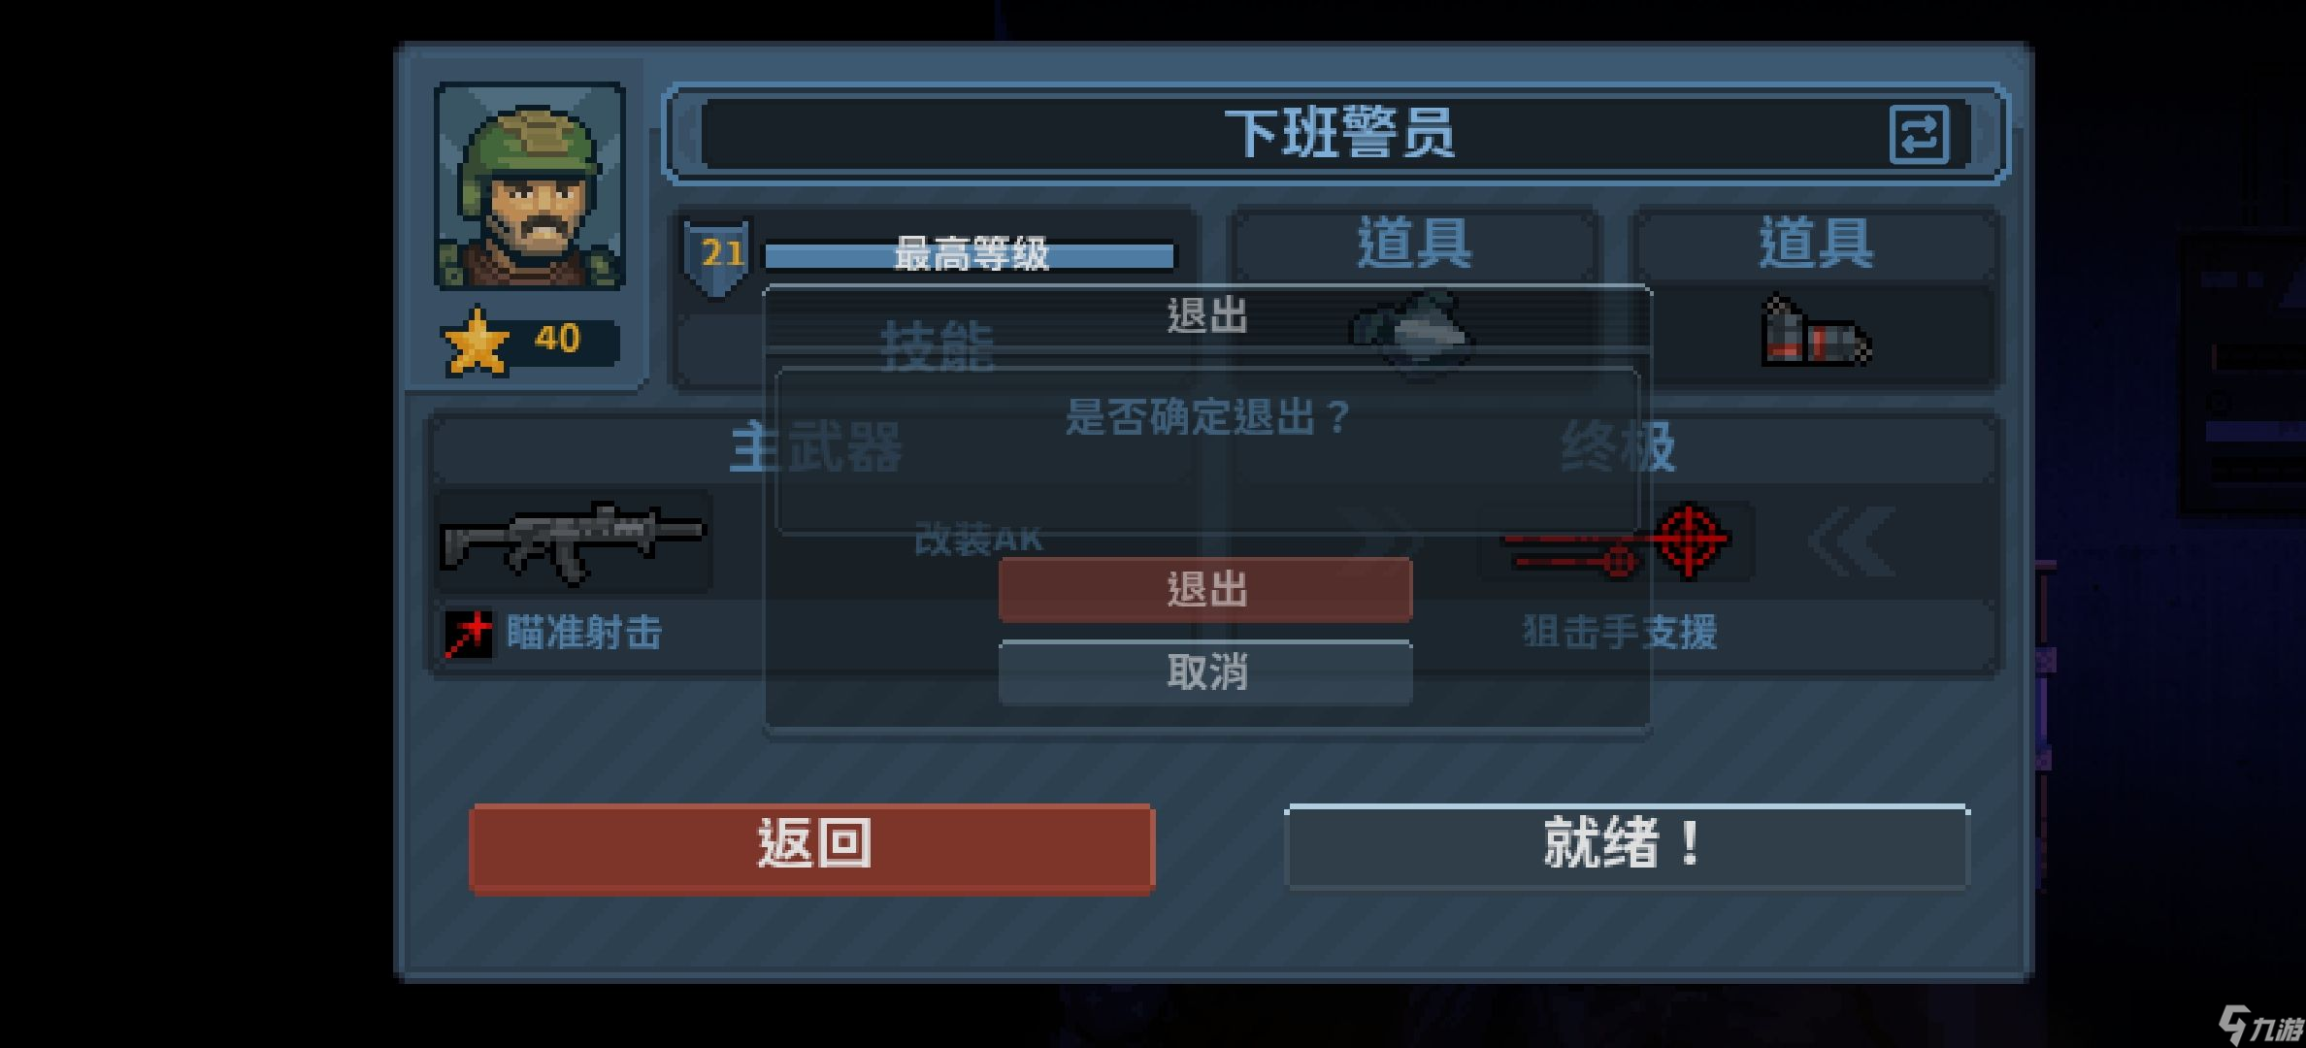Image resolution: width=2306 pixels, height=1048 pixels.
Task: Confirm exit with the red 退出 button
Action: [1205, 589]
